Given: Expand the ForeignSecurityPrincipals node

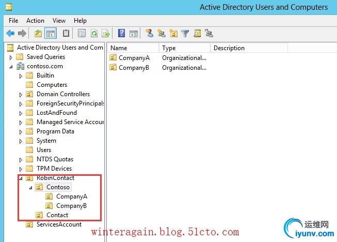Looking at the screenshot, I should 21,104.
